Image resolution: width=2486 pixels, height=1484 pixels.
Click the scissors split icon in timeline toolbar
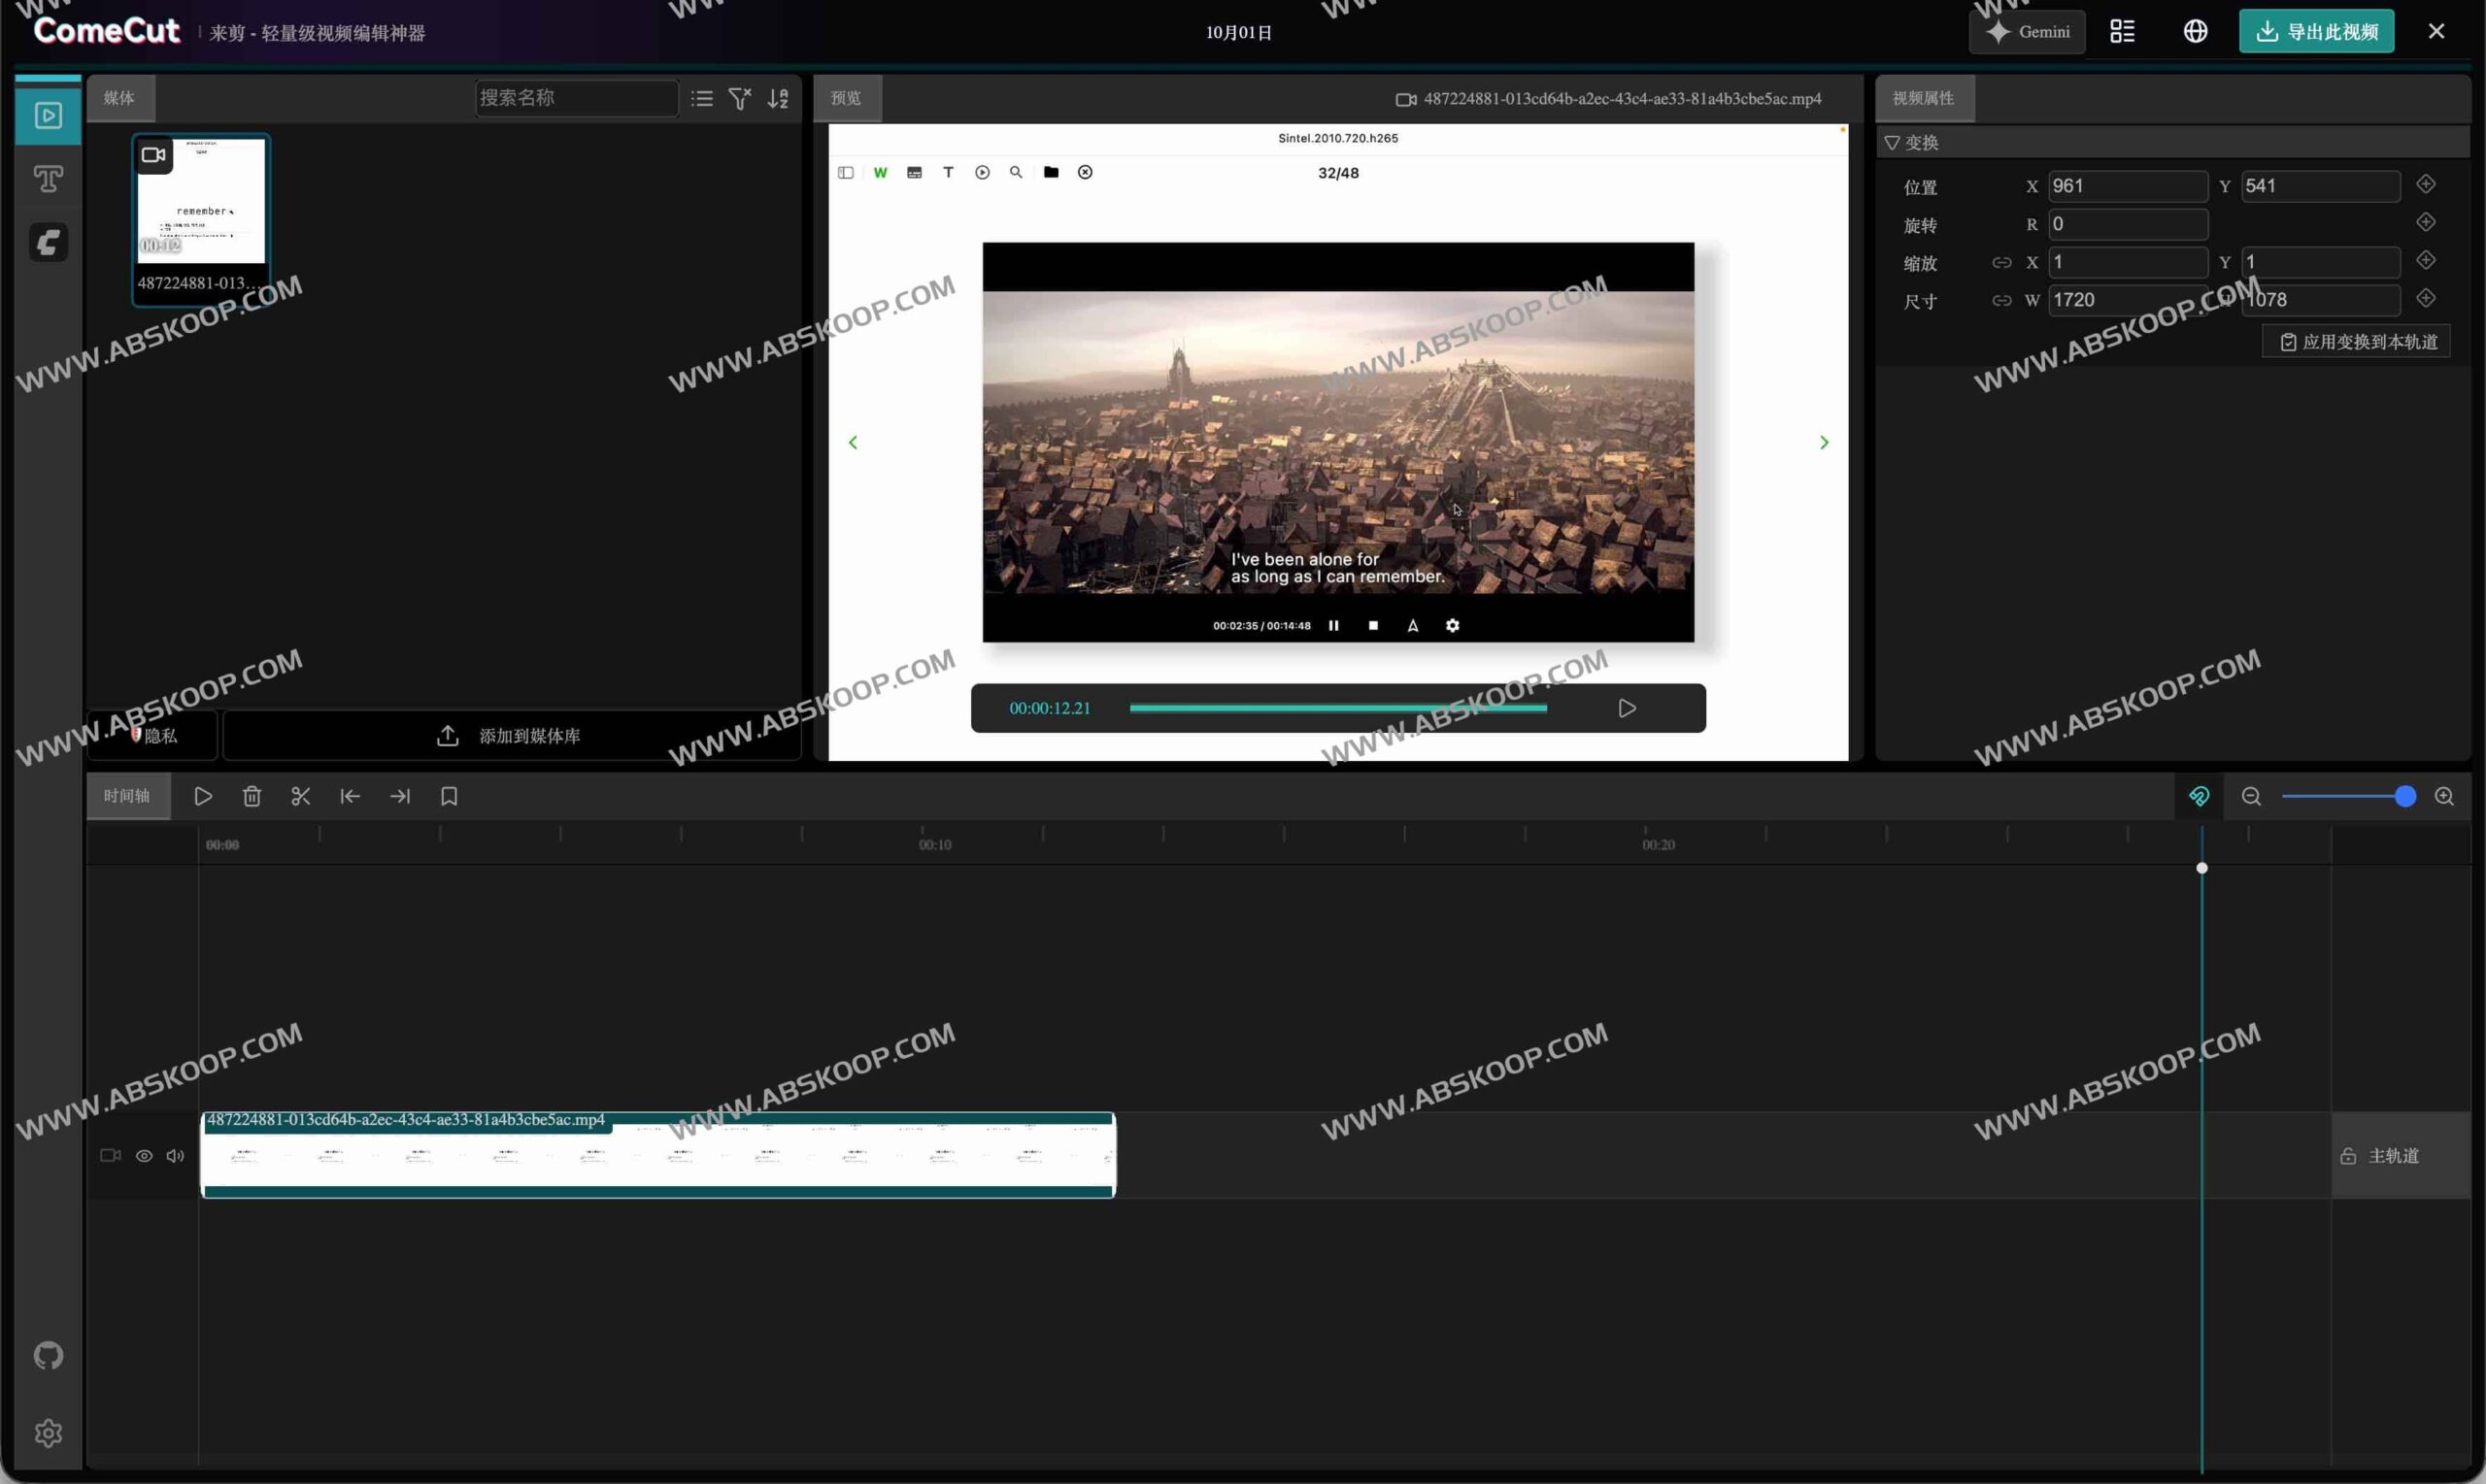[300, 796]
